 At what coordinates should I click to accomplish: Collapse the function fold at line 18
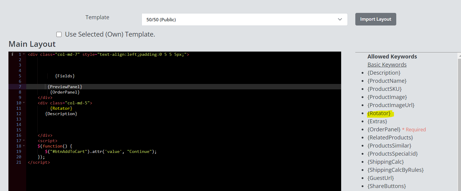[x=24, y=146]
